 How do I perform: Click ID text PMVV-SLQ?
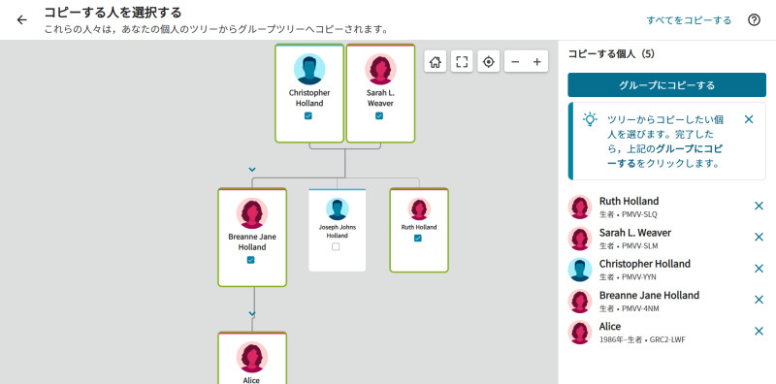click(639, 214)
